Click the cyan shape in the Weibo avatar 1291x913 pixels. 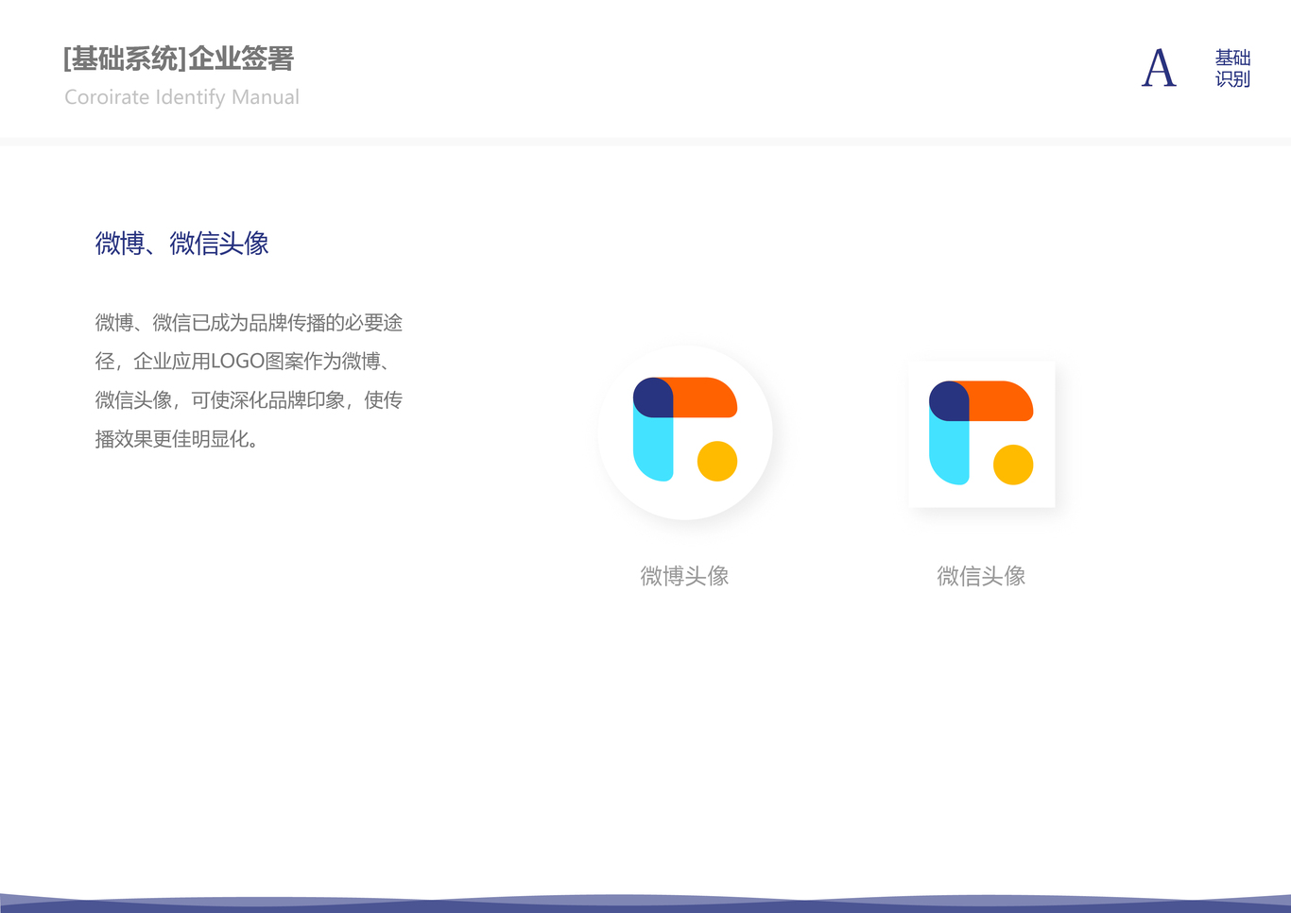(x=653, y=449)
